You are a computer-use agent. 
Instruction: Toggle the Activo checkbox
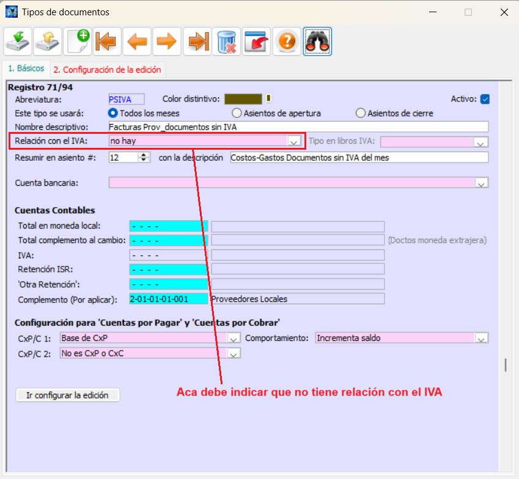[485, 99]
